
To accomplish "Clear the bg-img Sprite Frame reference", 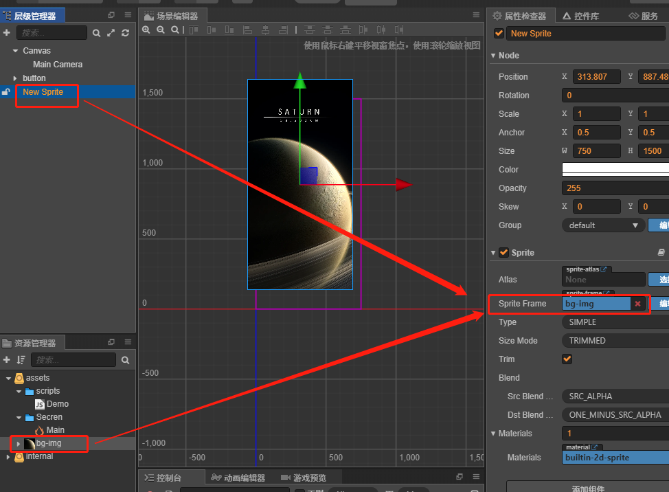I will 637,304.
